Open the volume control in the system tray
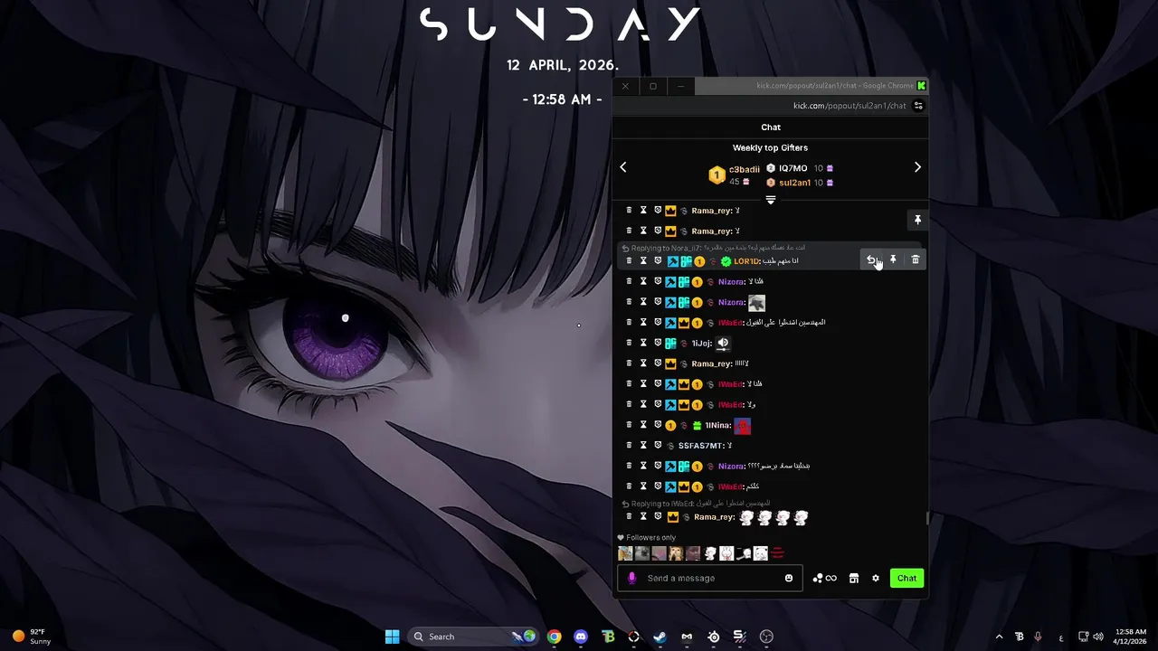1158x651 pixels. click(x=1098, y=637)
